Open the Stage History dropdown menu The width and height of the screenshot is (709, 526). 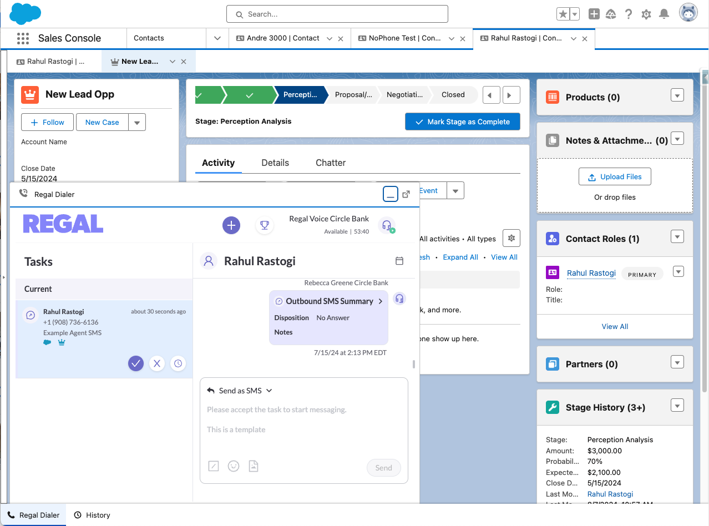(x=677, y=406)
